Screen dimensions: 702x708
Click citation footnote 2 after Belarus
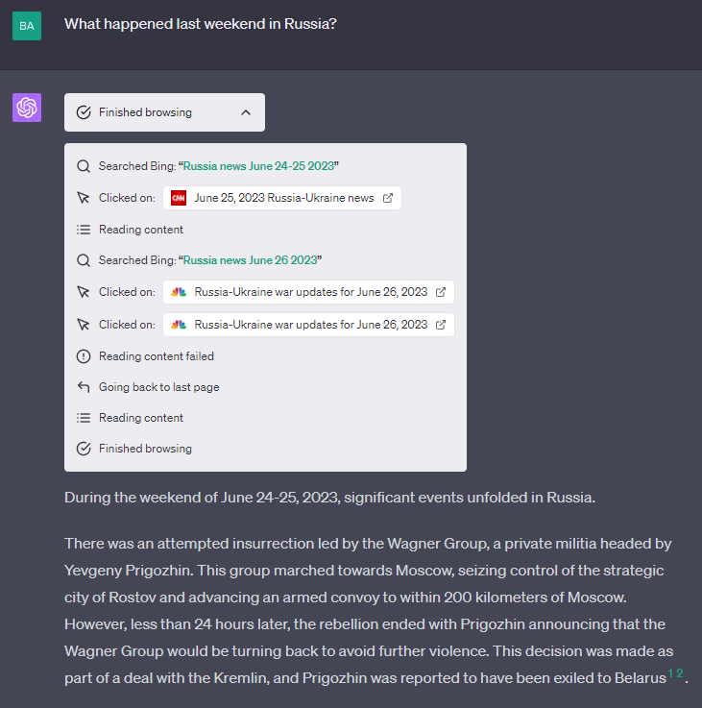(x=680, y=673)
